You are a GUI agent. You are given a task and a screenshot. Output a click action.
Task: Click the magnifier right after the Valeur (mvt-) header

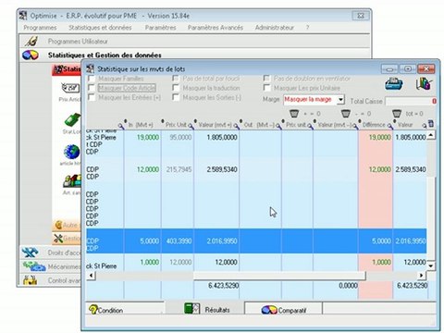pos(355,126)
